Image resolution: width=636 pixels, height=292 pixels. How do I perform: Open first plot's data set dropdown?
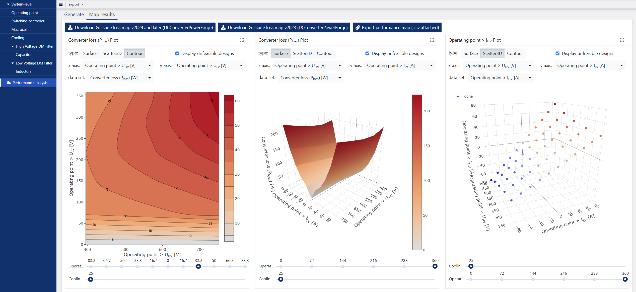coord(120,78)
